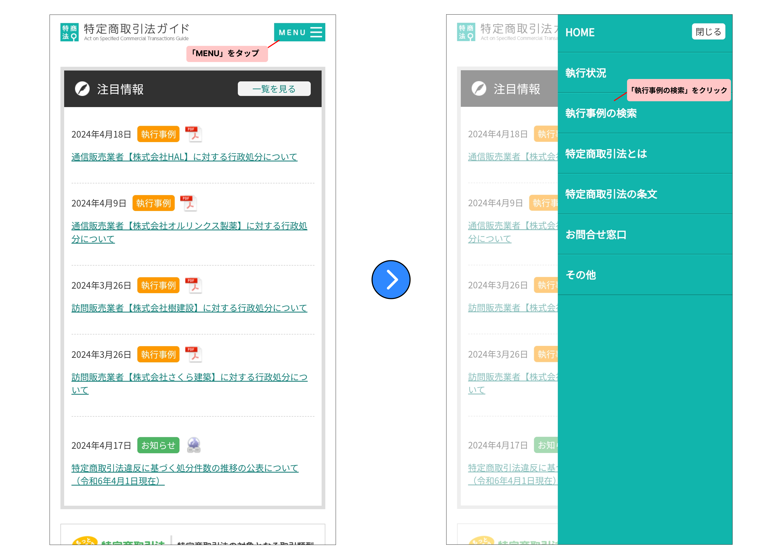Open the 株式会社HAL administrative action link

click(x=184, y=157)
